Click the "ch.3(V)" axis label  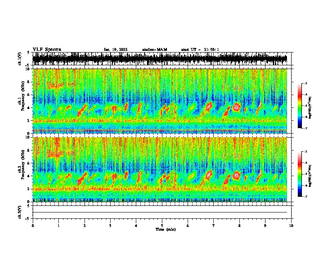click(20, 212)
